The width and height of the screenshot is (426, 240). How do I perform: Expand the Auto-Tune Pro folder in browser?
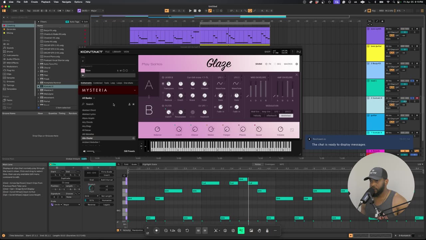[x=38, y=64]
